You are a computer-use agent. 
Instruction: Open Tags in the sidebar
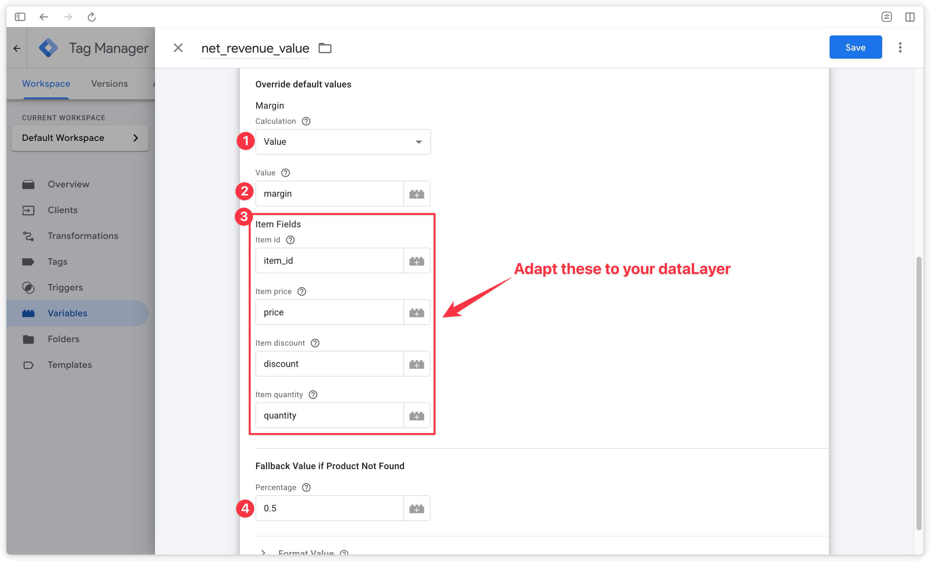coord(77,262)
